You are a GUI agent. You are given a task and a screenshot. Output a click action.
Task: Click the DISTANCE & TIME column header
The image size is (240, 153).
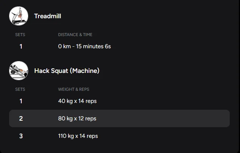75,35
